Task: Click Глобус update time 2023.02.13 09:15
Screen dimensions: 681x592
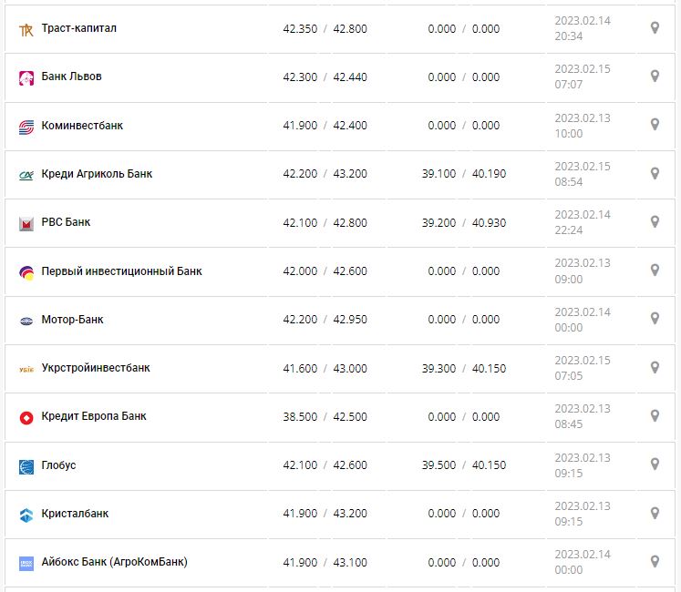Action: pyautogui.click(x=583, y=465)
